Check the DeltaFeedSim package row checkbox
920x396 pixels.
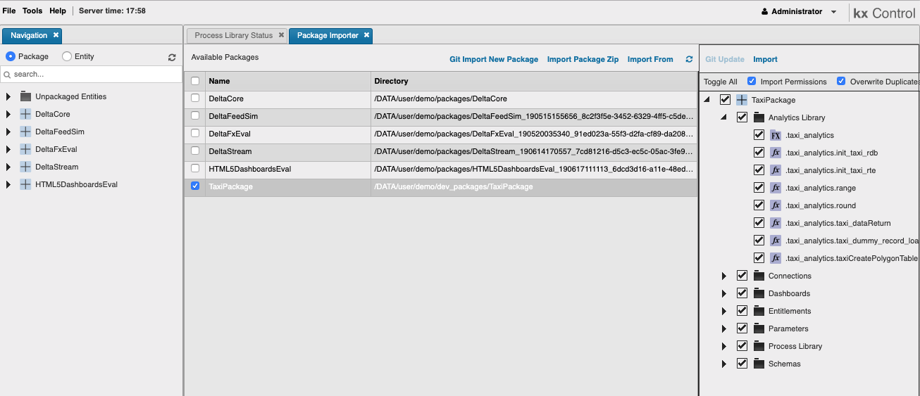(195, 116)
